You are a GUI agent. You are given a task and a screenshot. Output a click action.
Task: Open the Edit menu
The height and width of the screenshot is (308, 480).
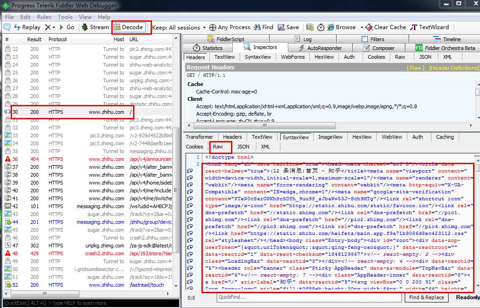pyautogui.click(x=25, y=17)
